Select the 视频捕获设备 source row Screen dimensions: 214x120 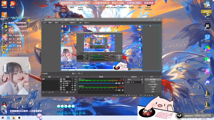[x=68, y=81]
